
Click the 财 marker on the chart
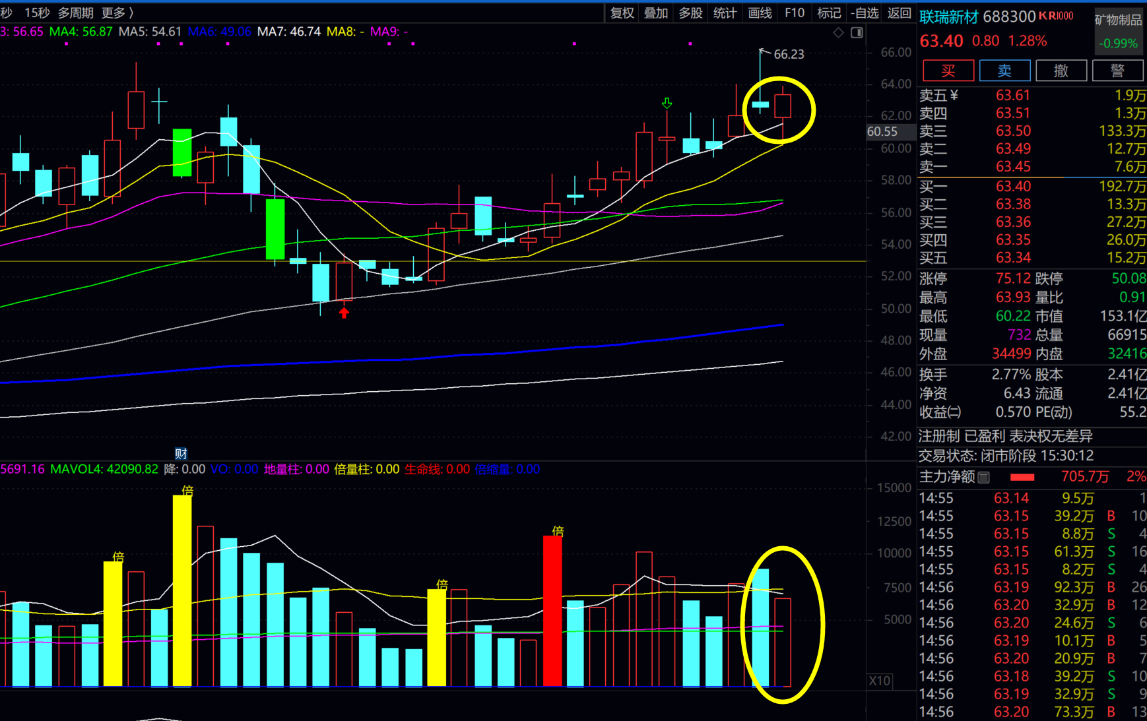(181, 453)
